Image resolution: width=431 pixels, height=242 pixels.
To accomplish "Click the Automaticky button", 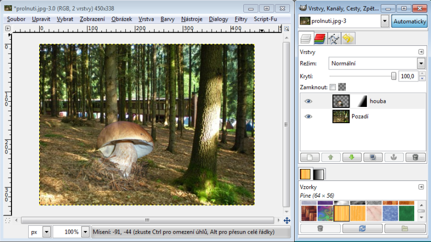I will coord(409,21).
